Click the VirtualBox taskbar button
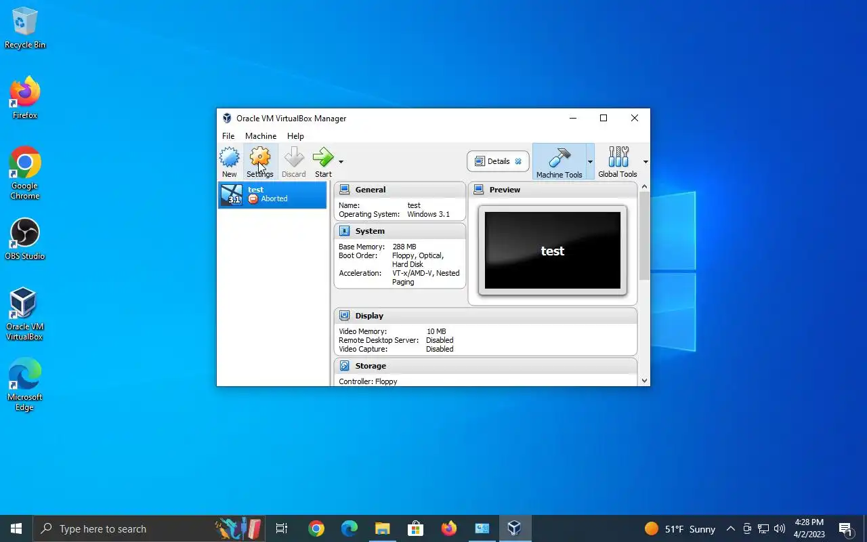 [x=514, y=528]
